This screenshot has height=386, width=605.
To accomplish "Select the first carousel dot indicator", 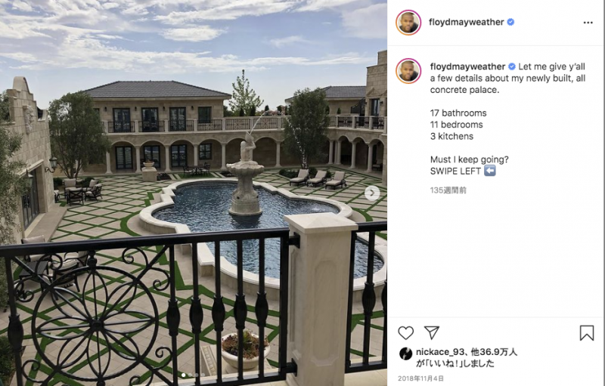I will coord(183,375).
